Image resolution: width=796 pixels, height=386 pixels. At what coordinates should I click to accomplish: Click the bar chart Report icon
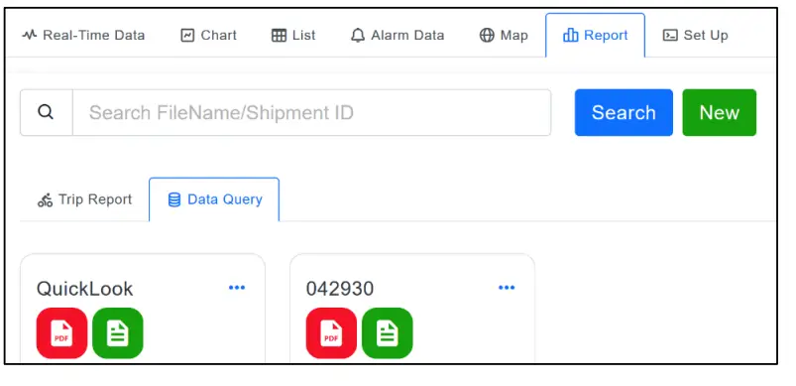click(571, 36)
